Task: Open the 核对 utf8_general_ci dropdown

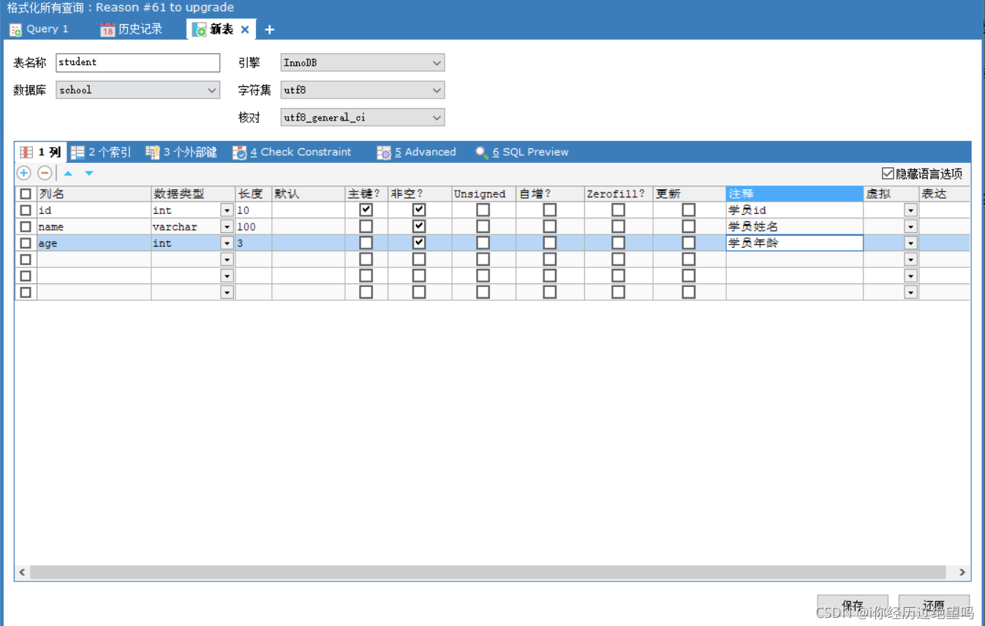Action: coord(363,117)
